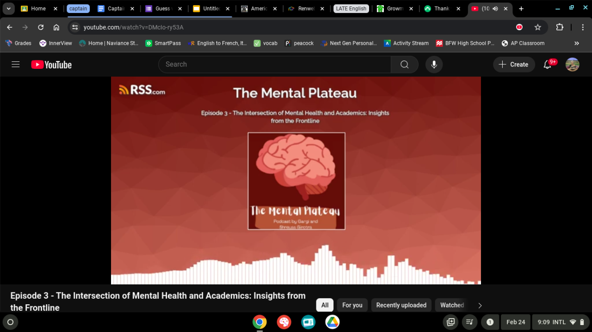Show more bookmarks with double chevron

[x=576, y=43]
